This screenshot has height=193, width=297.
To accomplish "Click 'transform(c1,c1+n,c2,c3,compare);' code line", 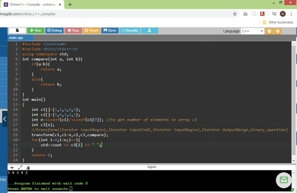I will 70,135.
